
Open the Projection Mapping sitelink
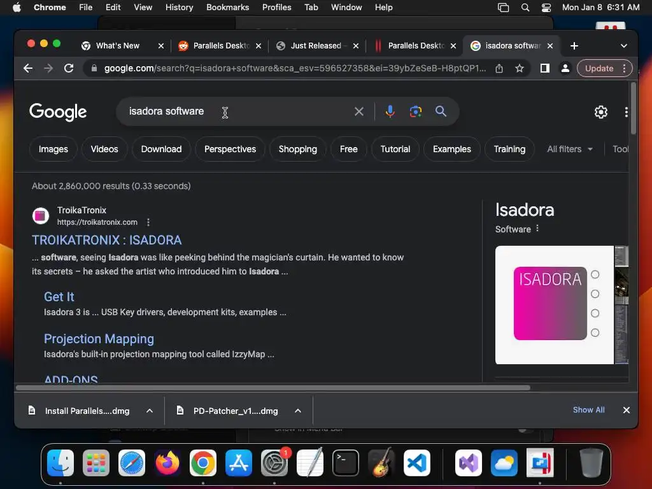tap(99, 339)
